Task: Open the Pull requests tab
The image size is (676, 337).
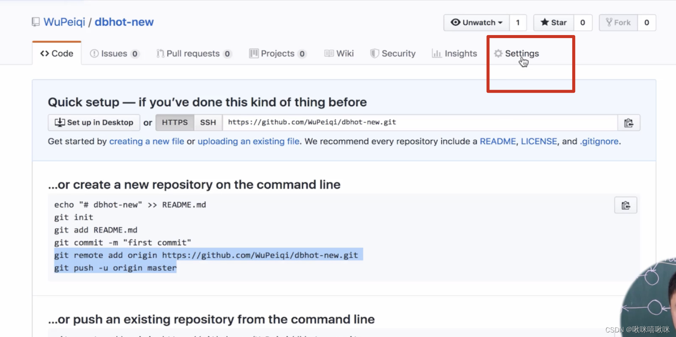Action: pyautogui.click(x=194, y=54)
